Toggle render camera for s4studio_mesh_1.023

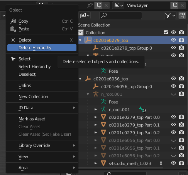click(181, 163)
